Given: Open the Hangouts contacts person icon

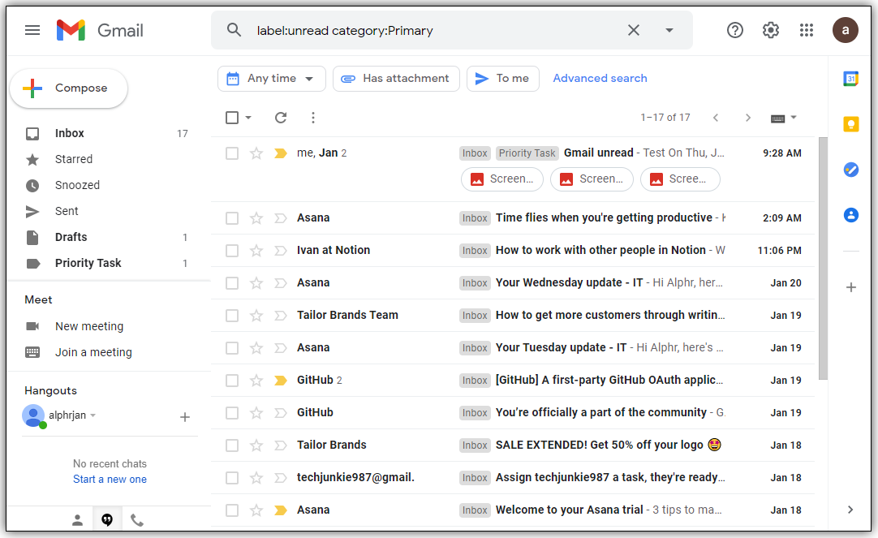Looking at the screenshot, I should pyautogui.click(x=77, y=520).
